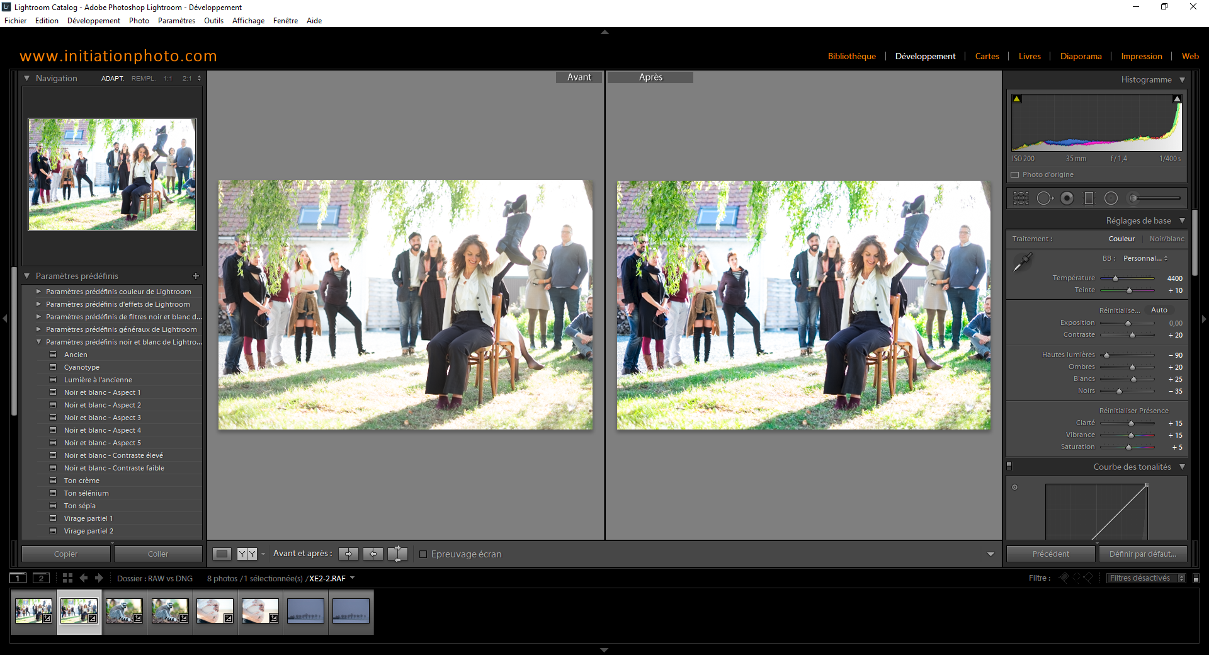Viewport: 1209px width, 655px height.
Task: Collapse the Réglages de base panel
Action: click(x=1182, y=220)
